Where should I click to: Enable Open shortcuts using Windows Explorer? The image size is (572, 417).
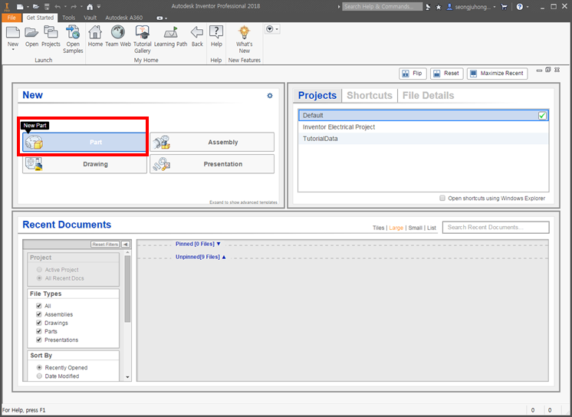(x=442, y=198)
